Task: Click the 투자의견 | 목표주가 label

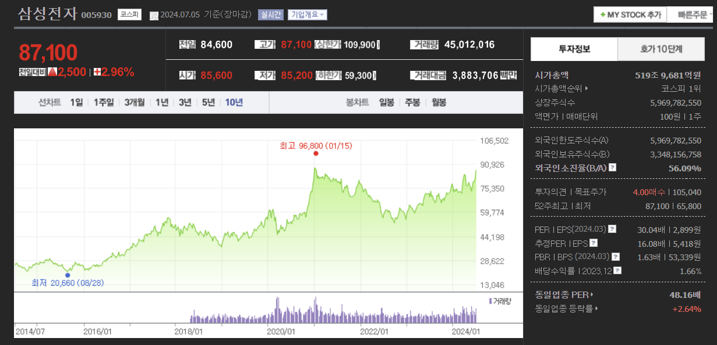Action: pos(570,192)
